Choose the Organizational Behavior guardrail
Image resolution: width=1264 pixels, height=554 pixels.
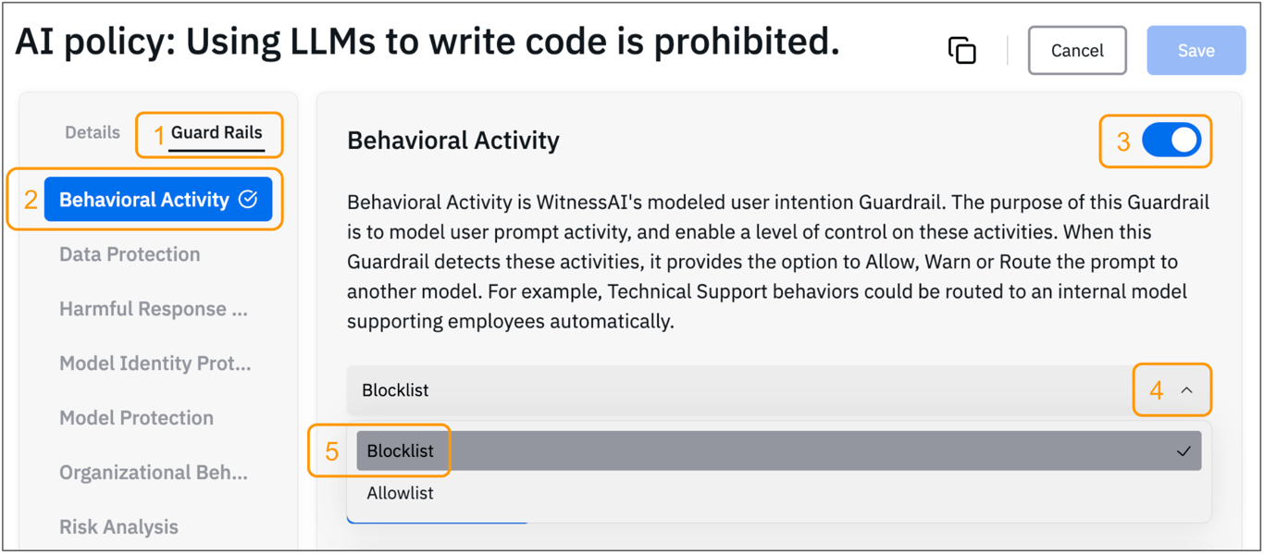click(154, 473)
